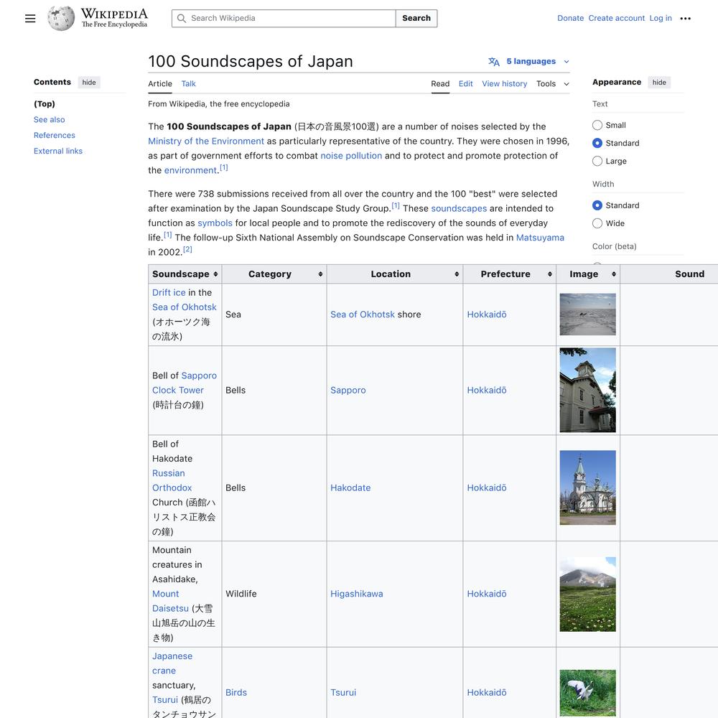The height and width of the screenshot is (718, 718).
Task: Click the Donate link
Action: [x=570, y=19]
